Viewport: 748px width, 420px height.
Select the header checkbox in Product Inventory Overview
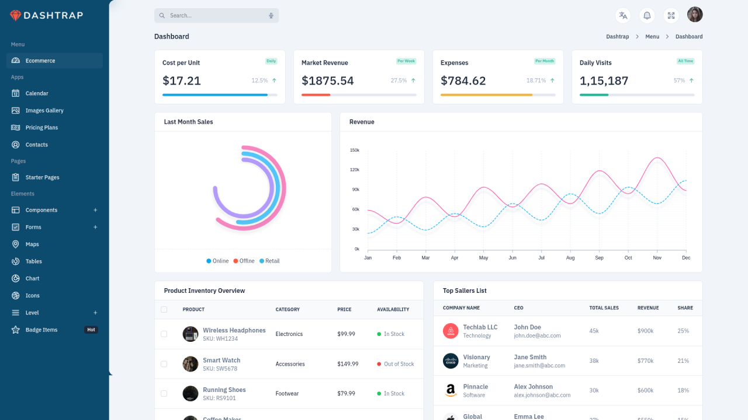[x=164, y=309]
